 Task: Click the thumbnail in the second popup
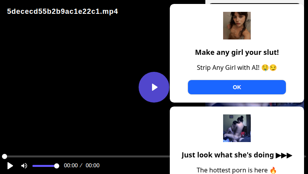(x=237, y=128)
